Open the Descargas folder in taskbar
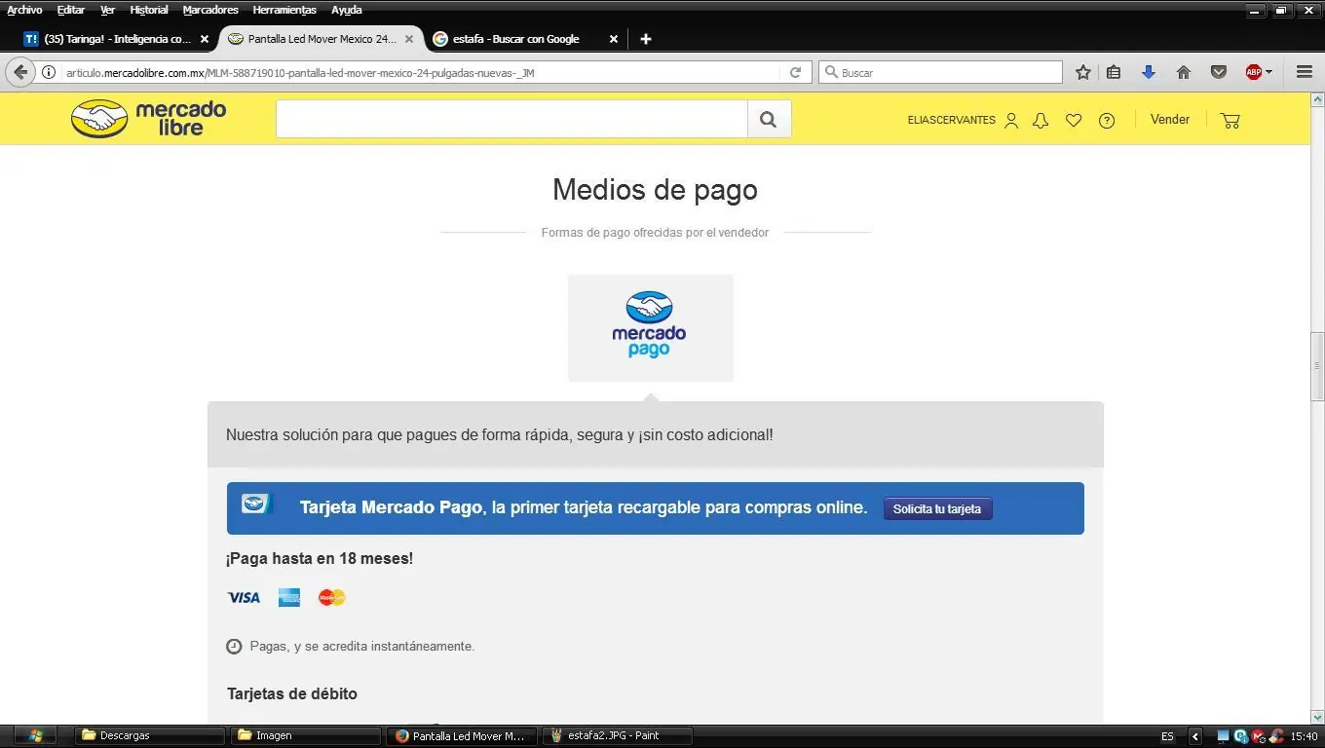 tap(150, 735)
